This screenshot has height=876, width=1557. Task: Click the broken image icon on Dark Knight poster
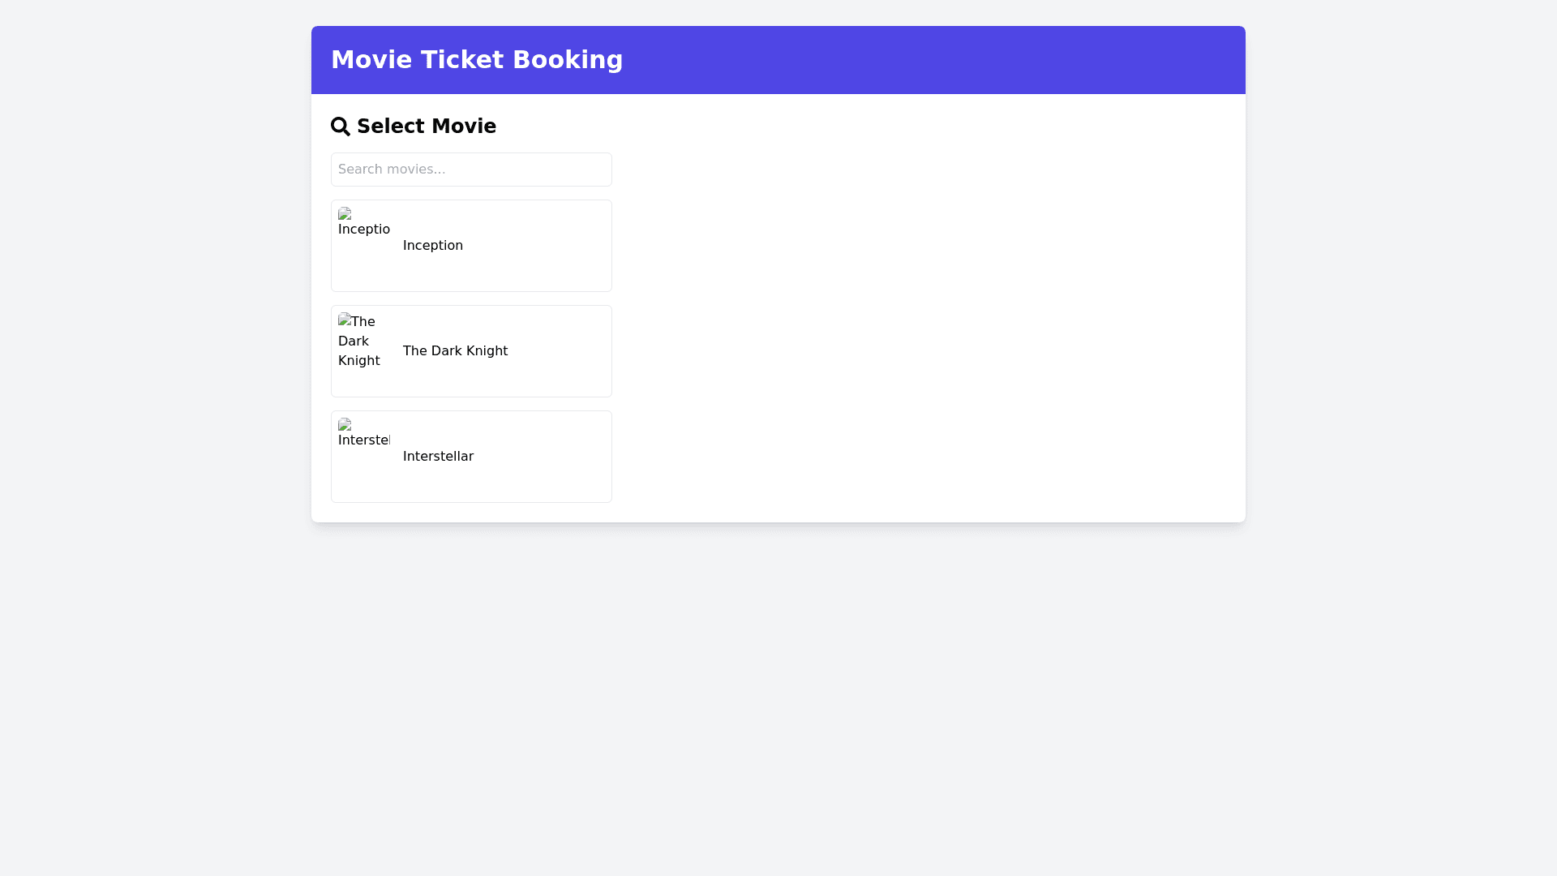pyautogui.click(x=345, y=319)
